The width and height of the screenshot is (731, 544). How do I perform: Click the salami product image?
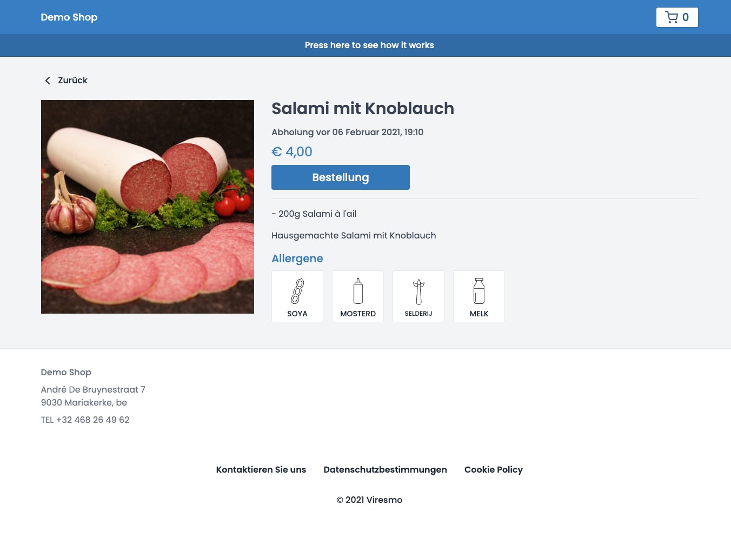click(148, 207)
